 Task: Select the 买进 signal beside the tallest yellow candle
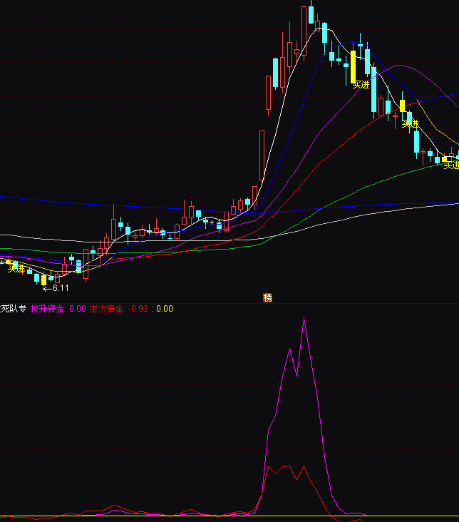tap(361, 85)
